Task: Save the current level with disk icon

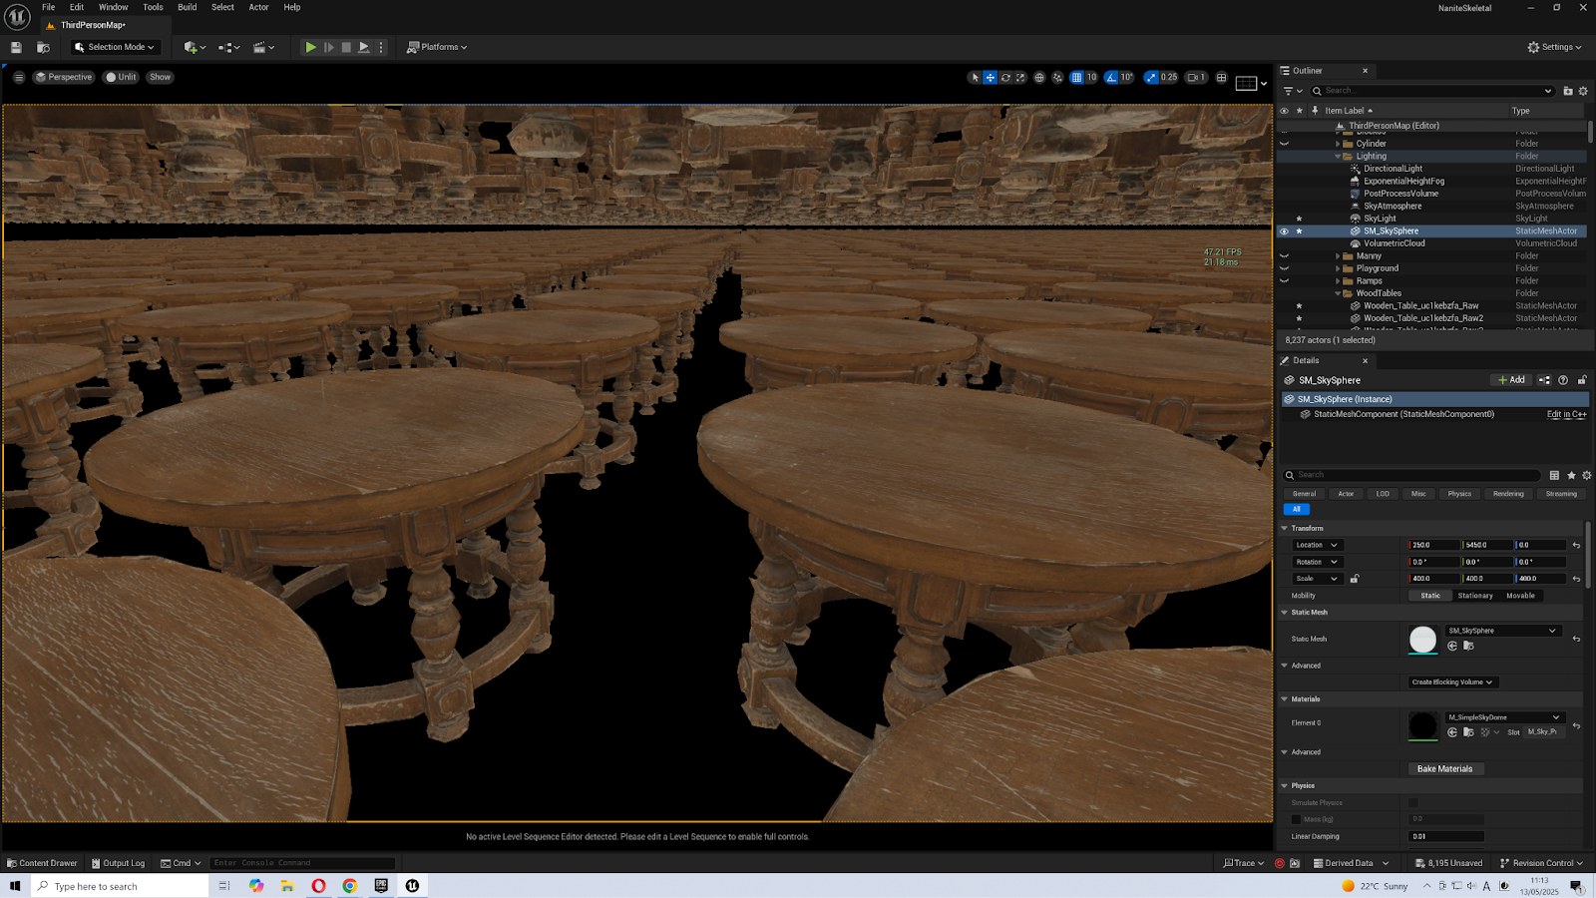Action: (16, 47)
